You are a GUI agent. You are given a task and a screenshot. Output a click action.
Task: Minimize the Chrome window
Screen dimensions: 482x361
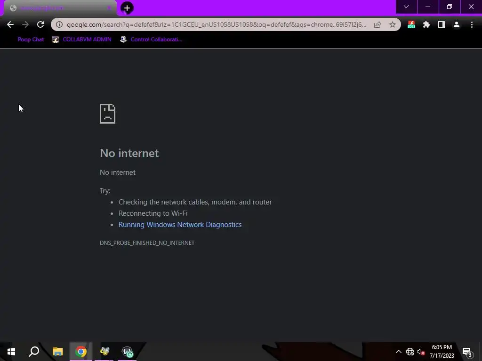point(428,7)
